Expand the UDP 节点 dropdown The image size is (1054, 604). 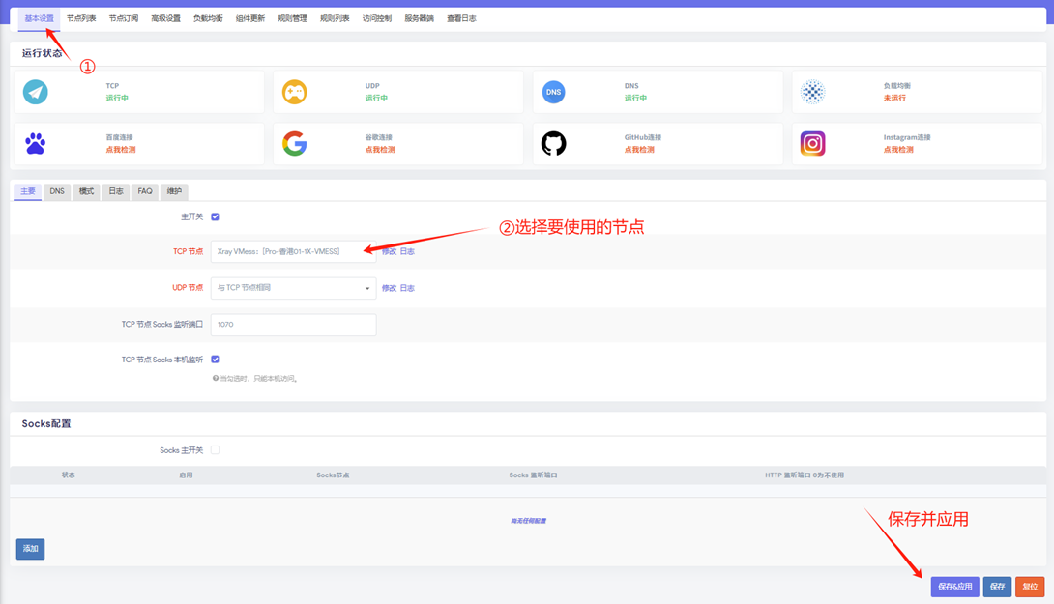point(293,288)
